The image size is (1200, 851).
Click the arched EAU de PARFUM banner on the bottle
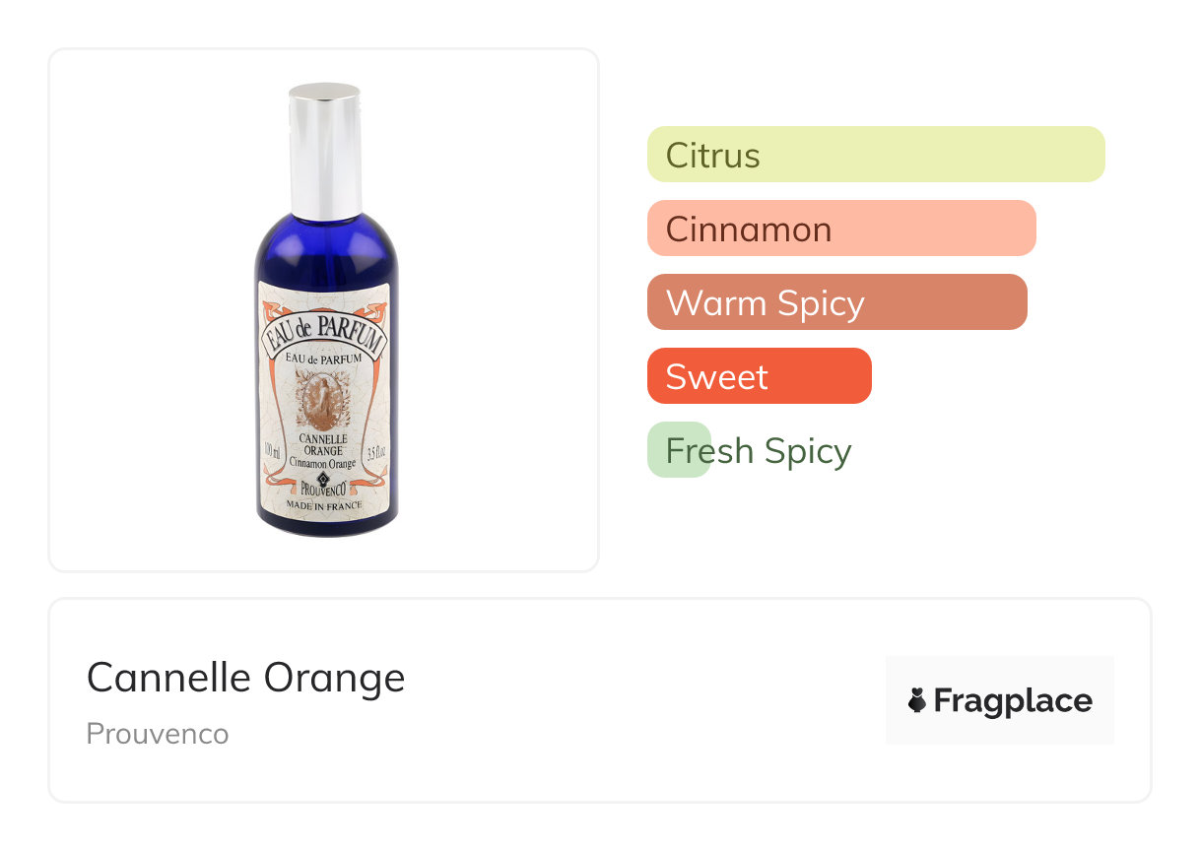coord(323,333)
